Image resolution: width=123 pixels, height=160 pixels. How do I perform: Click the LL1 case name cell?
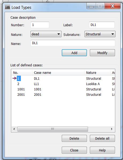[x=36, y=84]
